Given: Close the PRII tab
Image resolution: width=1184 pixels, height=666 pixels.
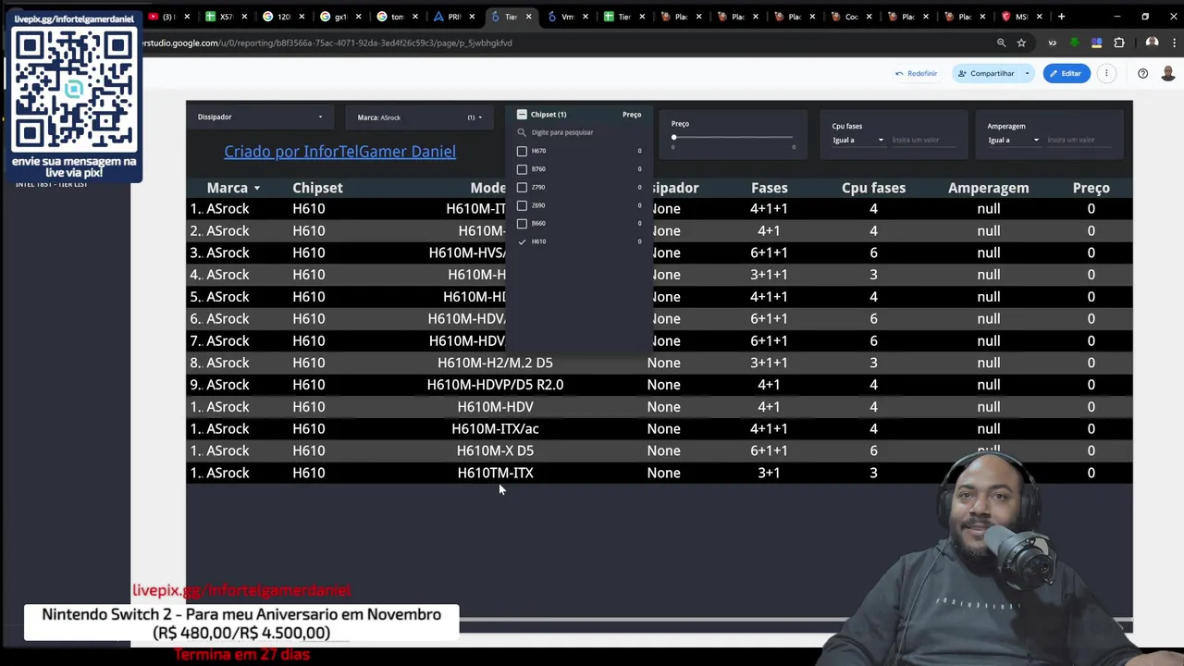Looking at the screenshot, I should (x=472, y=17).
